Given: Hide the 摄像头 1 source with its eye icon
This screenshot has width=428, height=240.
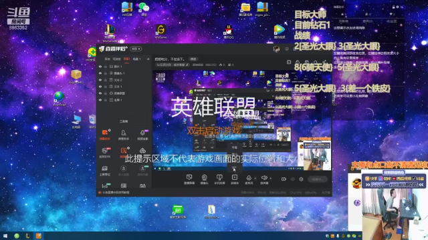Looking at the screenshot, I should click(100, 73).
